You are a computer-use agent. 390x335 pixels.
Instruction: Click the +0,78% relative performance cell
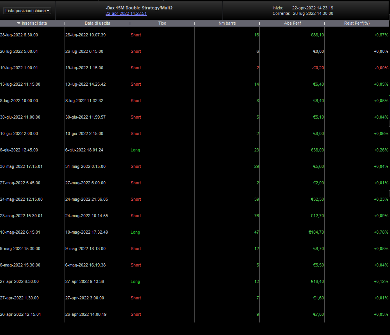click(381, 232)
